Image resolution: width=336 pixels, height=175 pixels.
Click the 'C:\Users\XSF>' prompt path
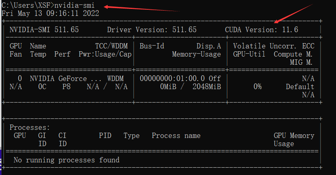pyautogui.click(x=28, y=5)
